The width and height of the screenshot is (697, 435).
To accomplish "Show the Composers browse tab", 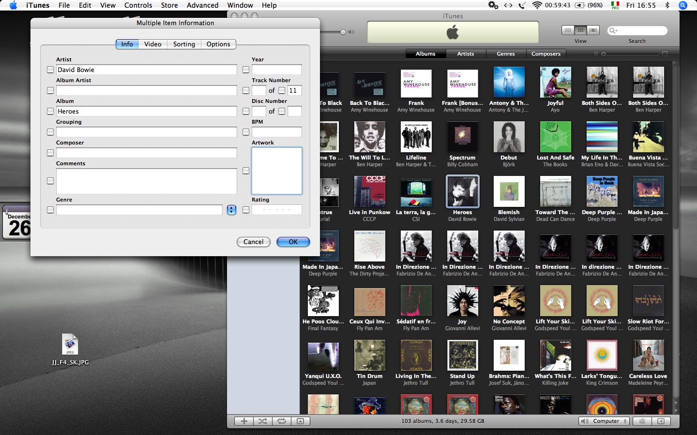I will (x=546, y=54).
